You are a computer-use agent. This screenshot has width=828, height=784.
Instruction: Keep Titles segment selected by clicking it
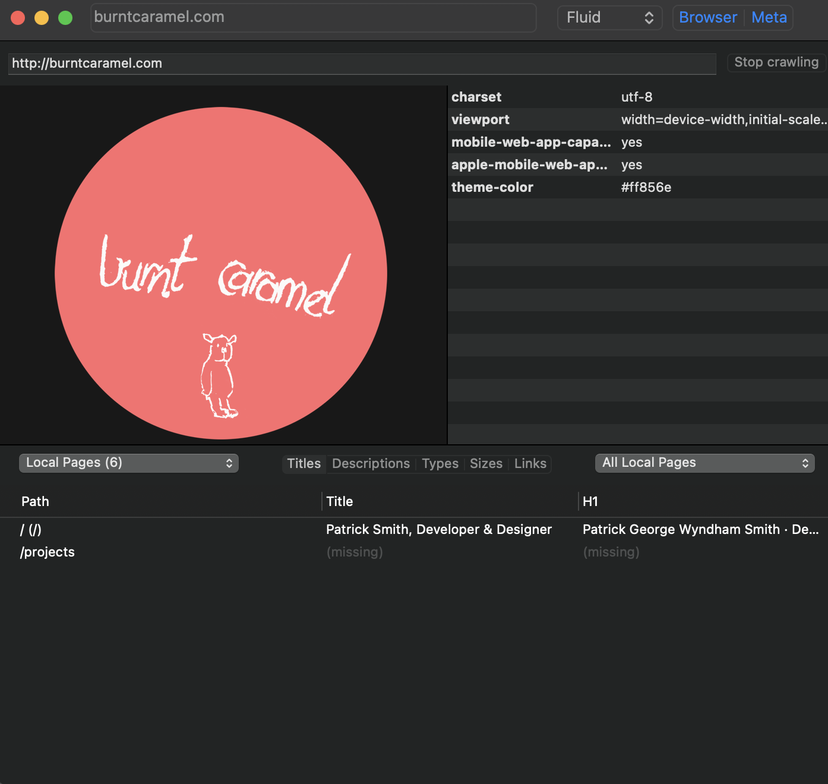tap(304, 463)
